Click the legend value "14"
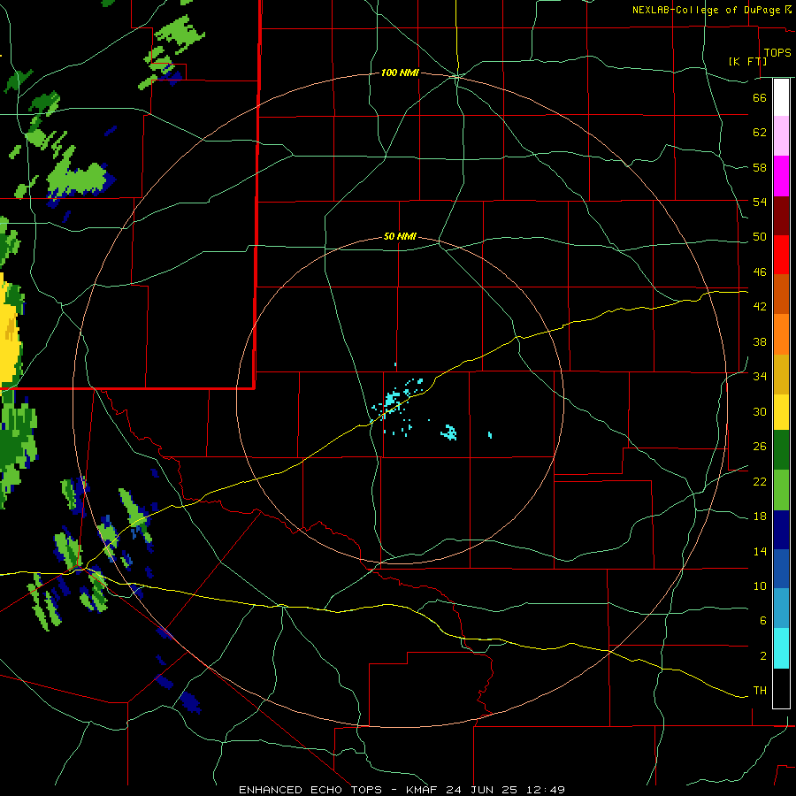The image size is (796, 796). (760, 551)
